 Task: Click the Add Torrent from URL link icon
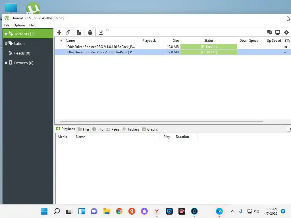(x=68, y=32)
